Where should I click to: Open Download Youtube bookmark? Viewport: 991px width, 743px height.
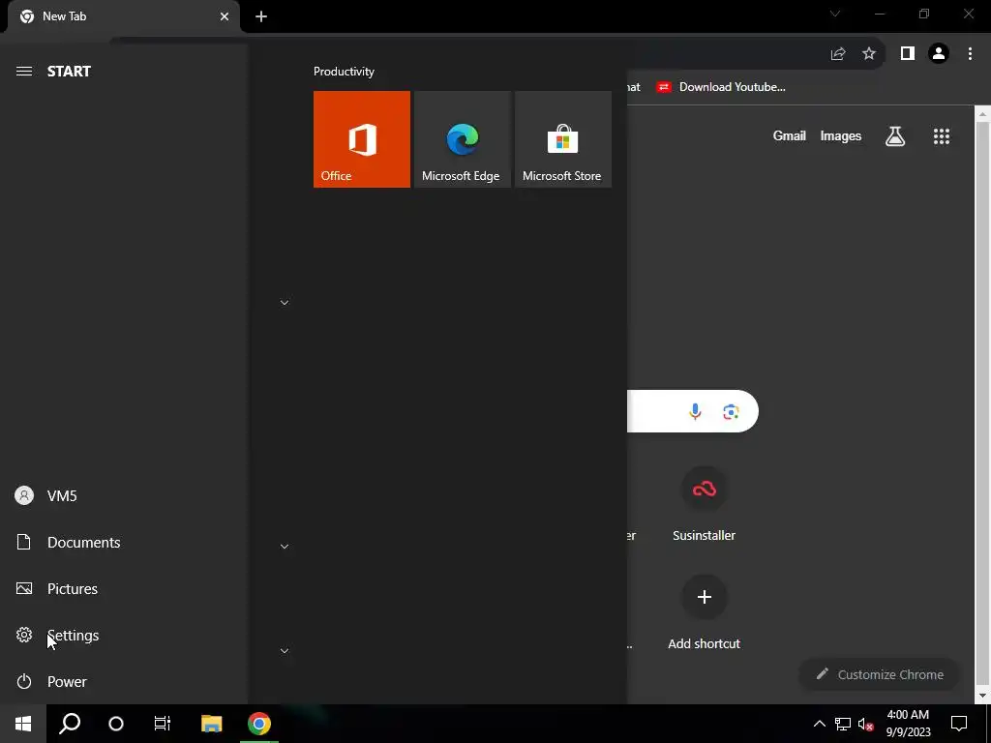tap(721, 87)
